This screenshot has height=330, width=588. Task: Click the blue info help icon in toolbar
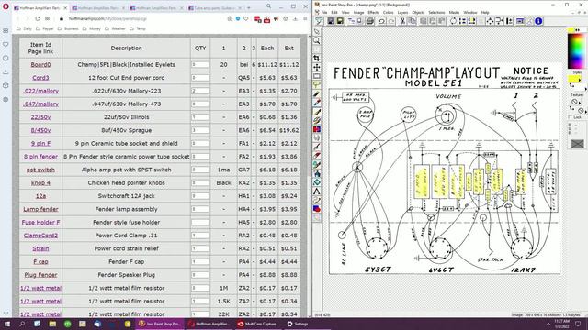tap(538, 21)
